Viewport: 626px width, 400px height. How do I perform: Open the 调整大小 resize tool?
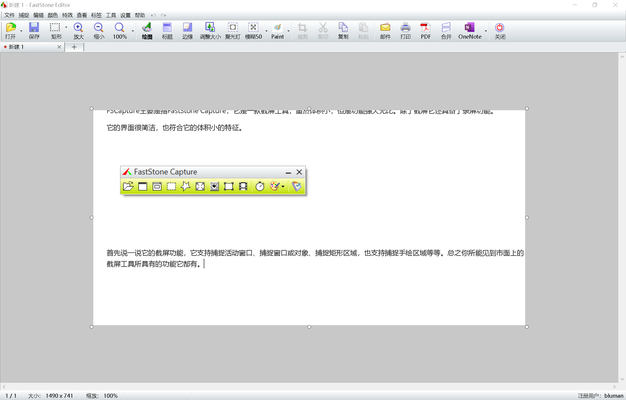tap(210, 30)
